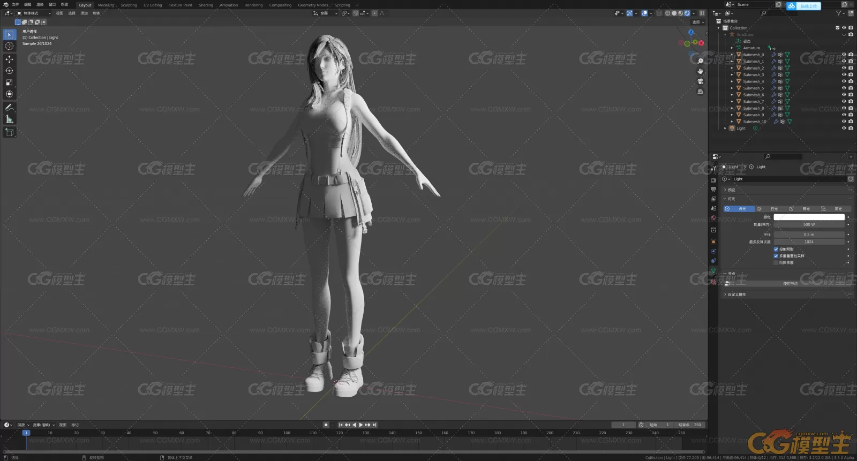
Task: Toggle Collection exclude checkbox in outliner
Action: tap(838, 28)
